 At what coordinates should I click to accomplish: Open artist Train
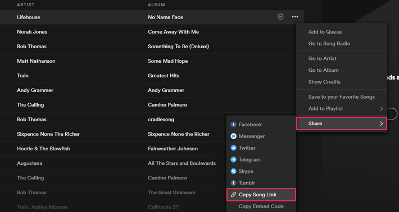tap(22, 76)
